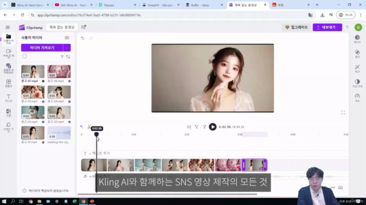The image size is (366, 205).
Task: Open the Record & create sidebar panel
Action: point(9,54)
